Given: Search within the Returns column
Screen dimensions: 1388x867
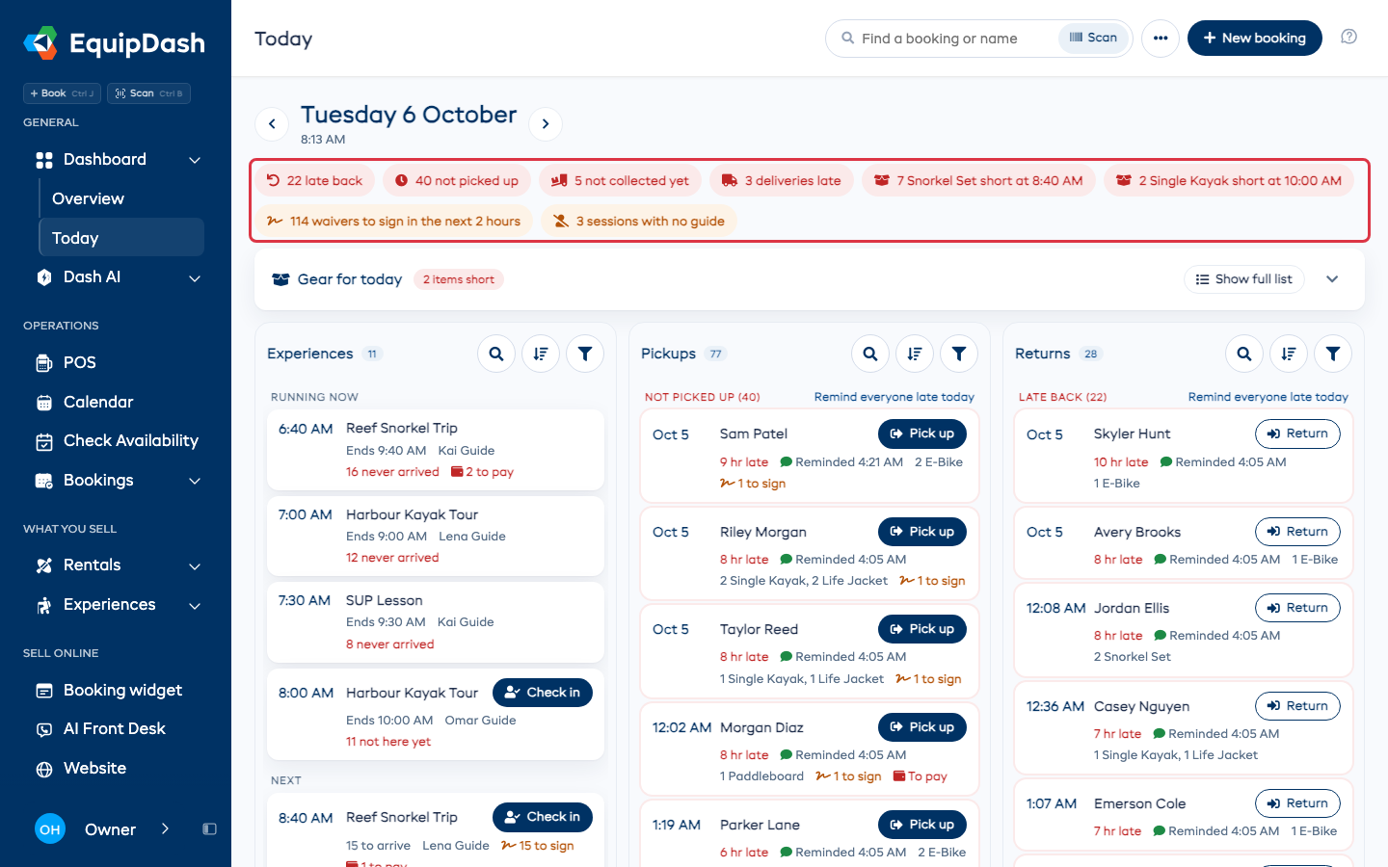Looking at the screenshot, I should click(1244, 354).
